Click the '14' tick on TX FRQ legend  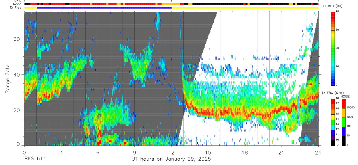click(338, 119)
